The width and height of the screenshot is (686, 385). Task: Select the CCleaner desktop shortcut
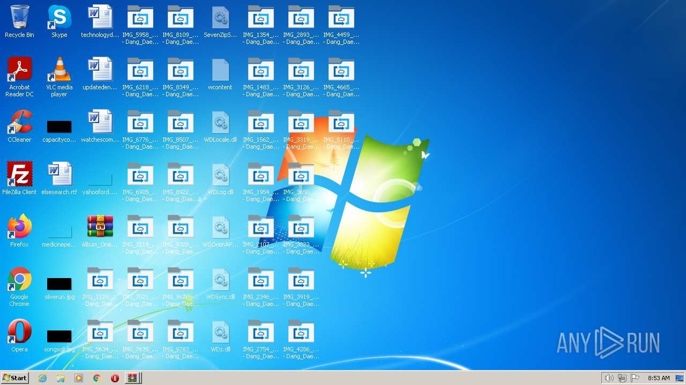tap(19, 126)
